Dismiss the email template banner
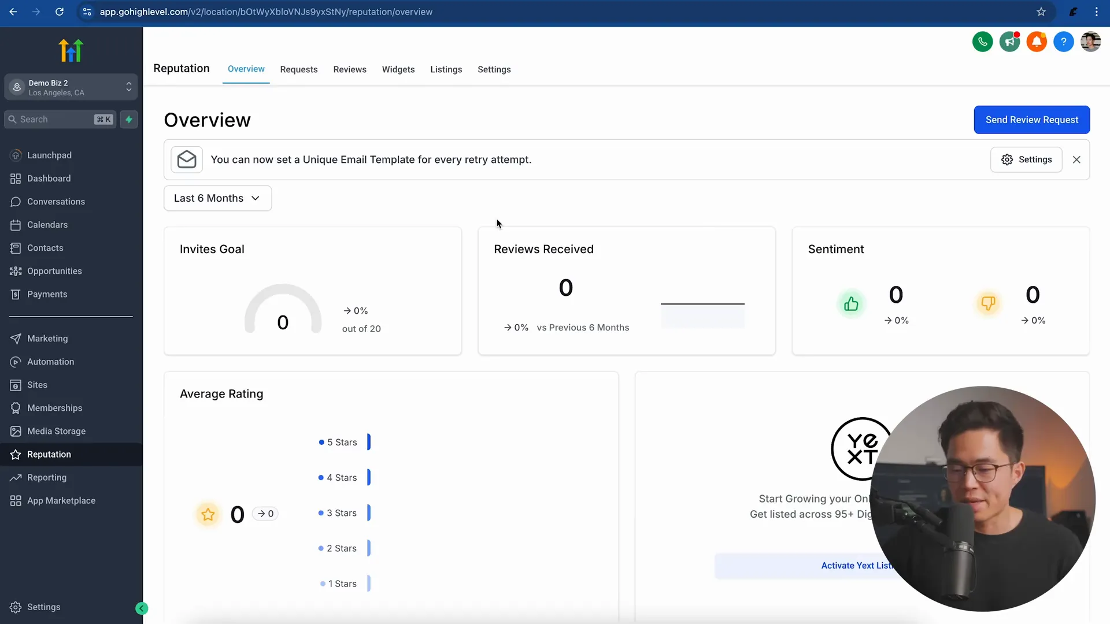The width and height of the screenshot is (1110, 624). (x=1076, y=159)
